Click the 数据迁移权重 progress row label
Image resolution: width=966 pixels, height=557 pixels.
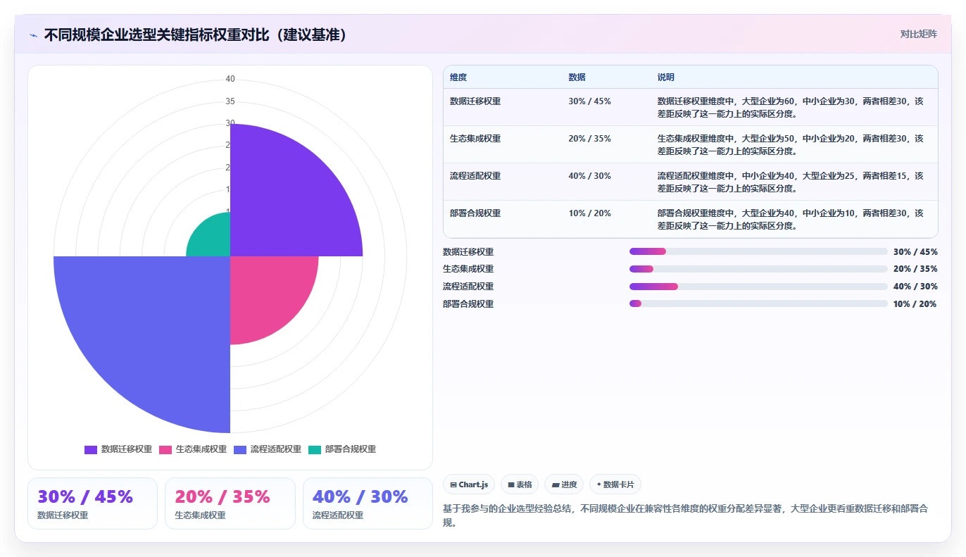[468, 251]
